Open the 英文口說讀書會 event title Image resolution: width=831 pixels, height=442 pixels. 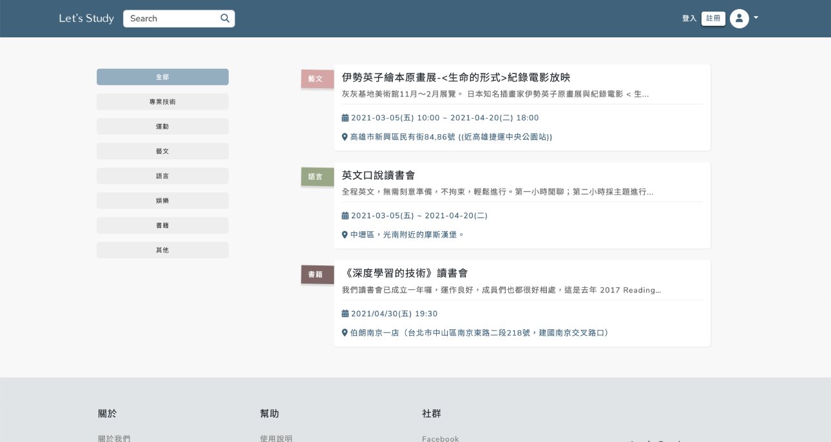(x=378, y=175)
